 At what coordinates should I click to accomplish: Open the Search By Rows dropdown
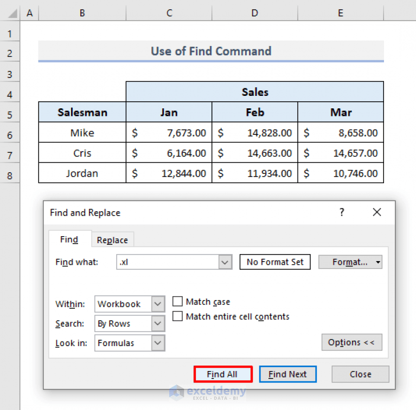point(130,323)
